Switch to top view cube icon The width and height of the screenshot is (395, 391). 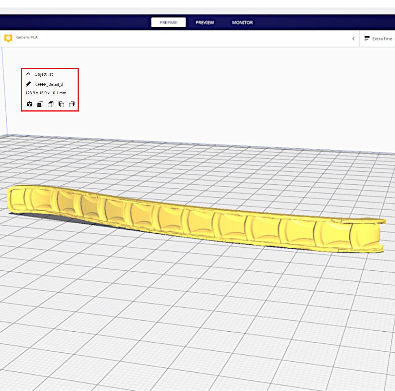click(51, 104)
